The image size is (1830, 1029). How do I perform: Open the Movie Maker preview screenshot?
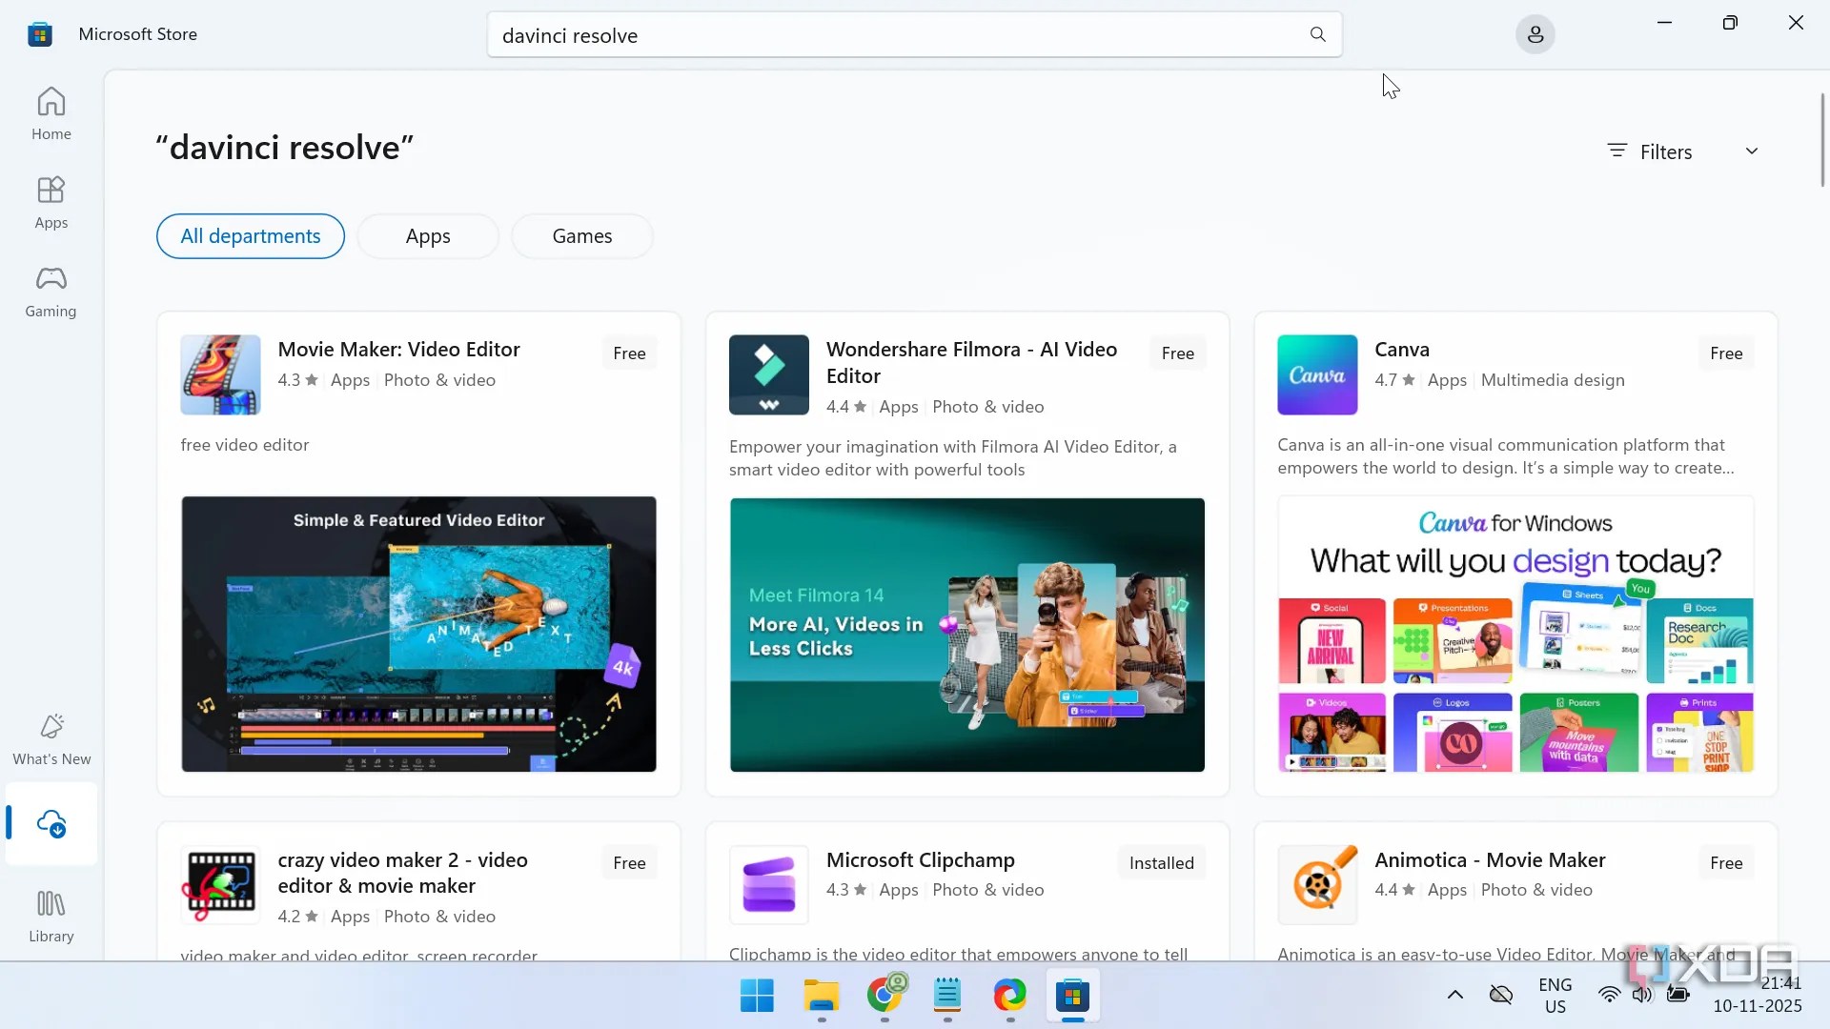[x=418, y=634]
